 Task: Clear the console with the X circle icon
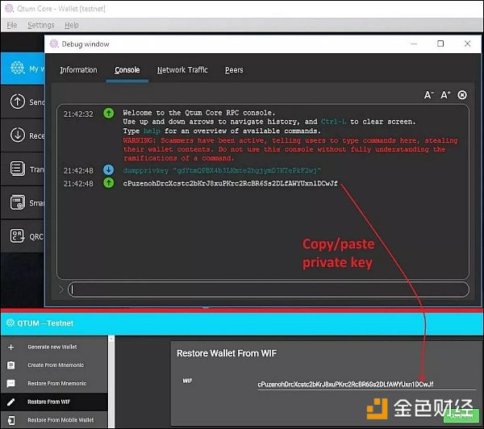click(461, 95)
